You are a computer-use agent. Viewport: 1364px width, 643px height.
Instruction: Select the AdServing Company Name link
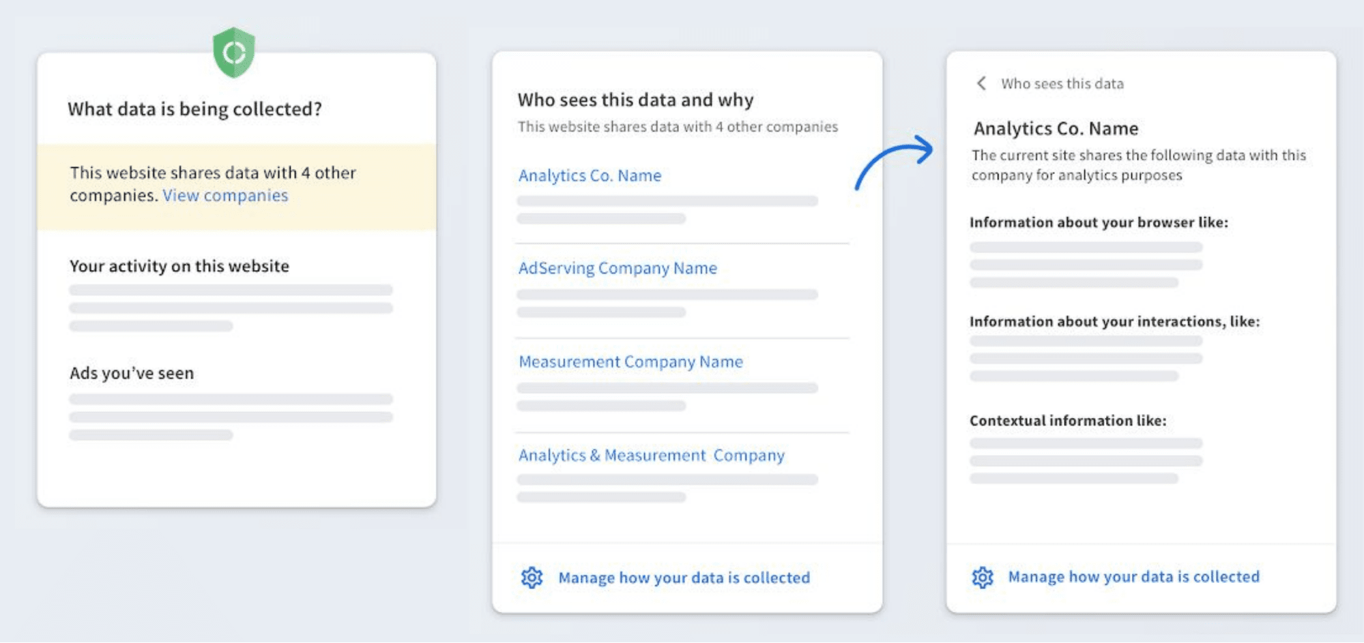click(618, 269)
